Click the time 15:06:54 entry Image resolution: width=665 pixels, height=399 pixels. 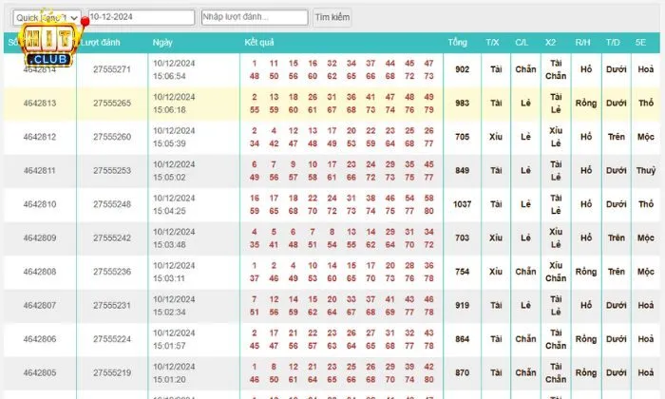tap(169, 76)
